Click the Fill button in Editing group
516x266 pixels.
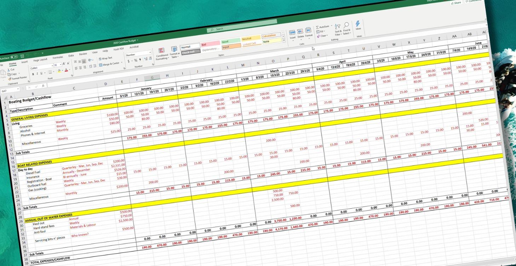pyautogui.click(x=321, y=32)
